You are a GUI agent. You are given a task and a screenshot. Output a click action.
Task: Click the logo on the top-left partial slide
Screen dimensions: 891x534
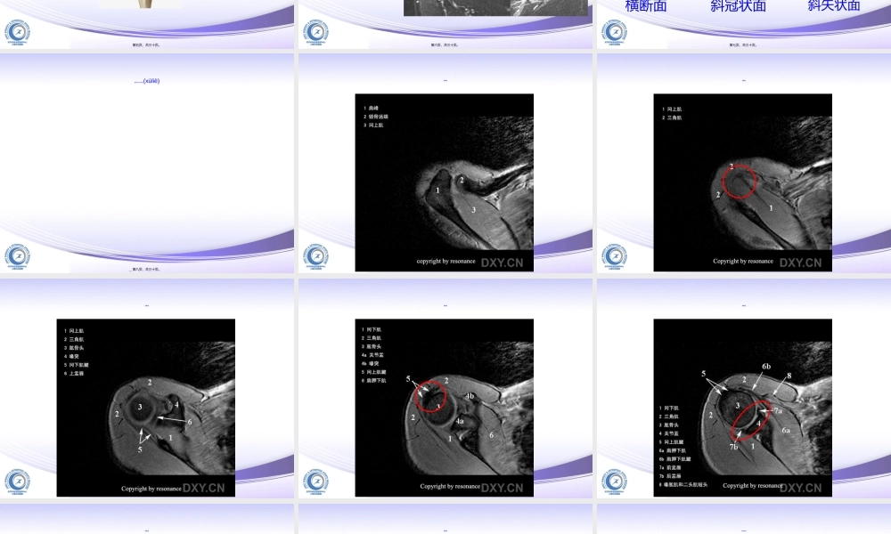pyautogui.click(x=18, y=32)
